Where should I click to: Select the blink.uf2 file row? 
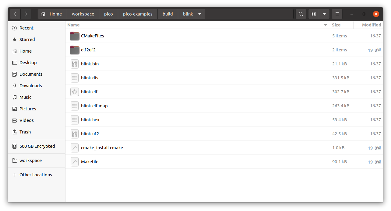coord(224,134)
